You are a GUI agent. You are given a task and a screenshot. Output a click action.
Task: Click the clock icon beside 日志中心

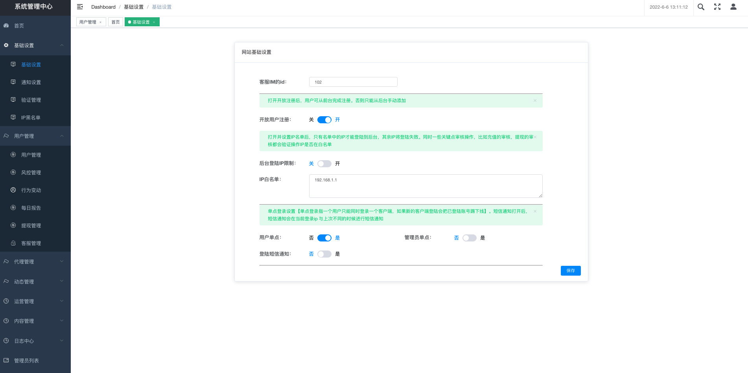(6, 340)
